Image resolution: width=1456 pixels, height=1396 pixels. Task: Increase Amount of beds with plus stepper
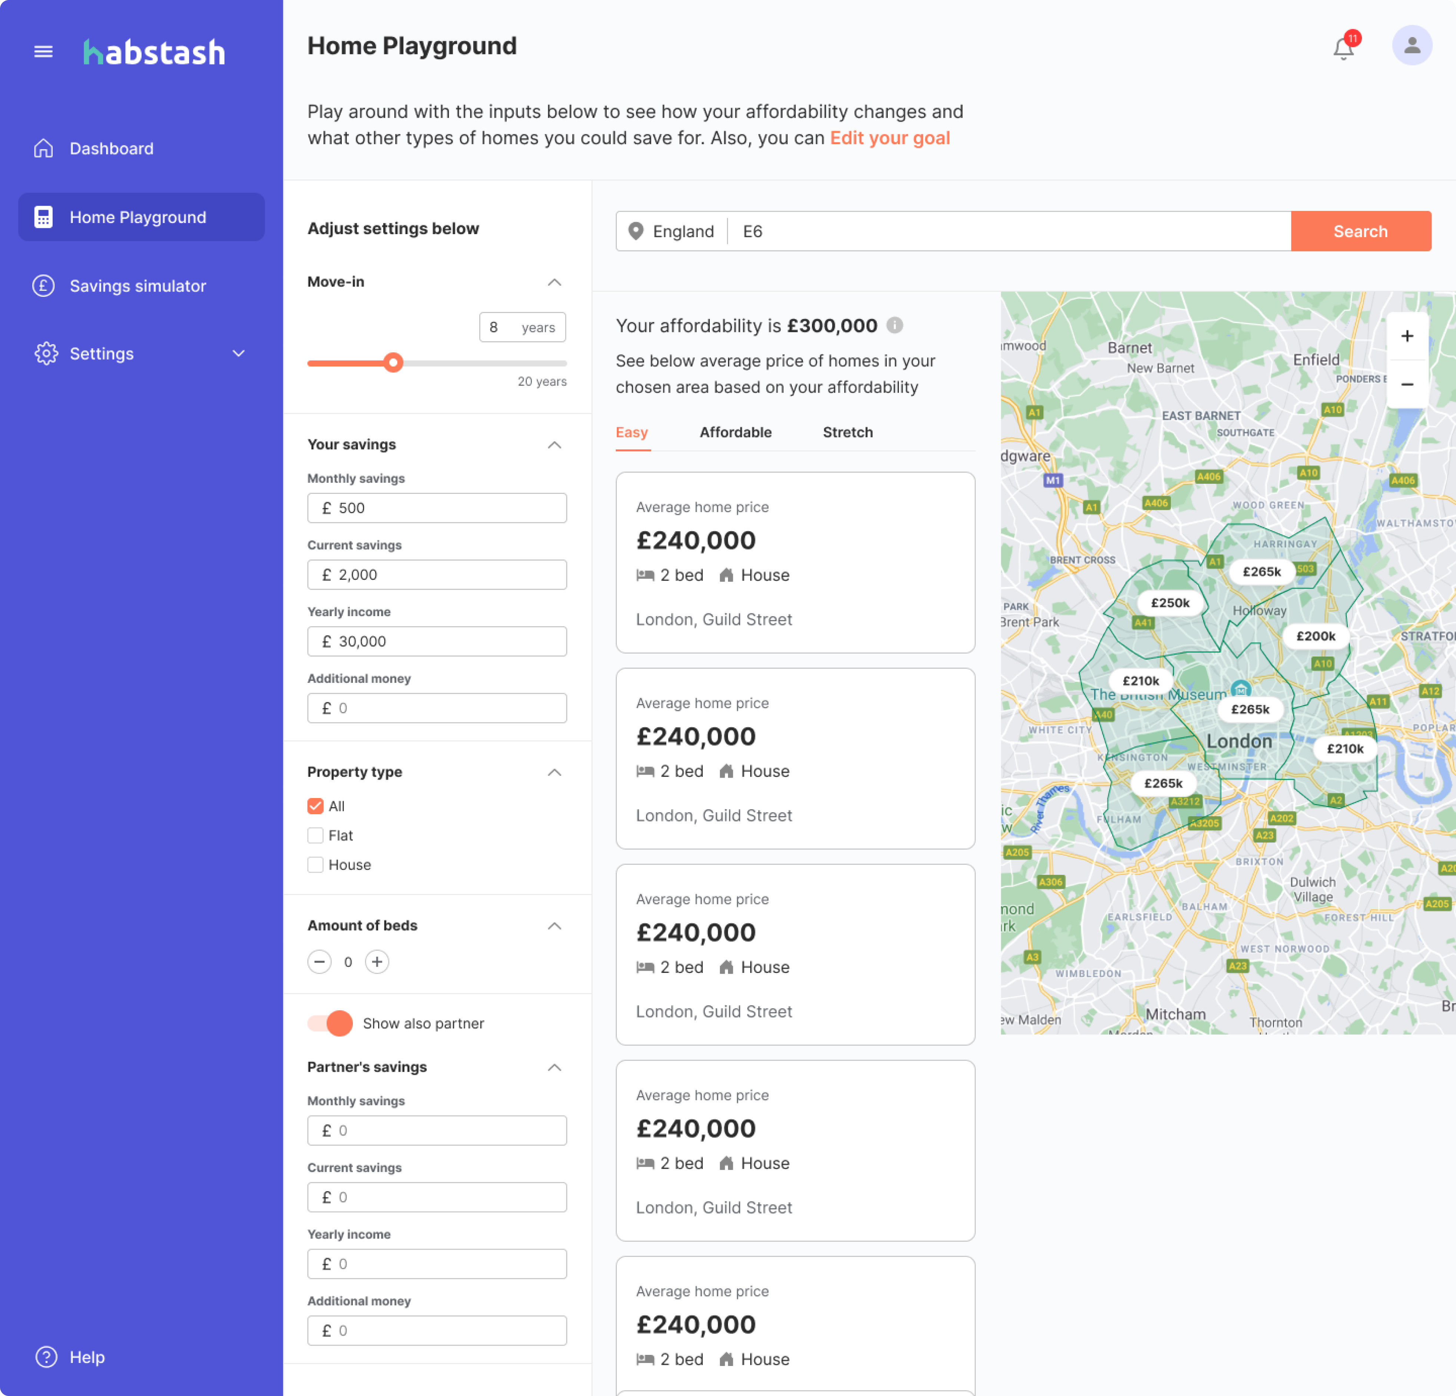[377, 962]
